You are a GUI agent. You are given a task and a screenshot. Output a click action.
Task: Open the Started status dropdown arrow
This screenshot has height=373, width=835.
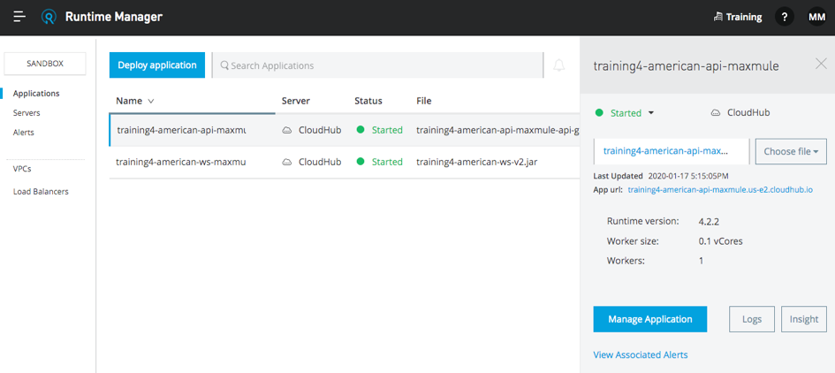tap(650, 113)
